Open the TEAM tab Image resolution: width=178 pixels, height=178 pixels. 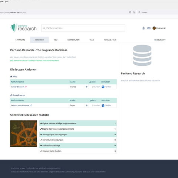(92, 40)
